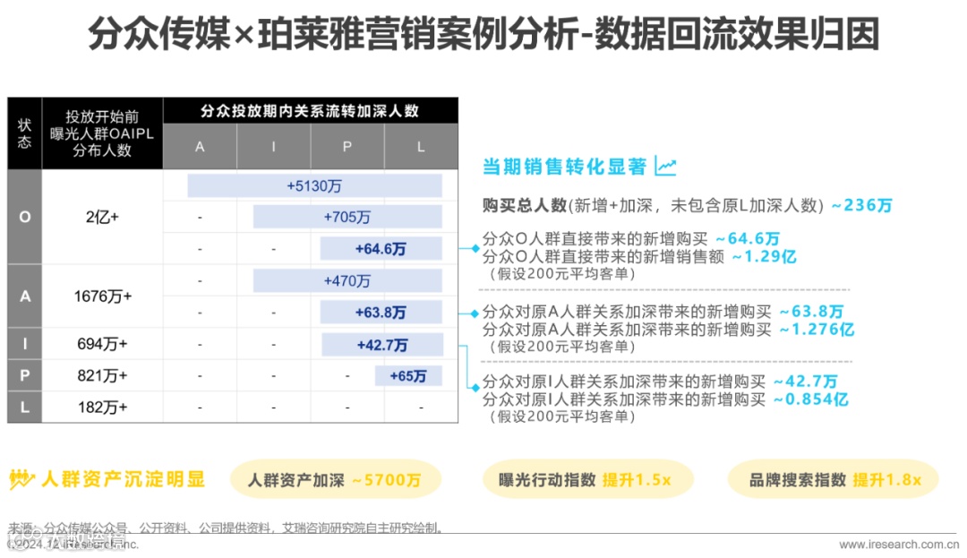Click the ~42.7万 value in the right panel
Viewport: 967px width, 558px height.
point(806,382)
